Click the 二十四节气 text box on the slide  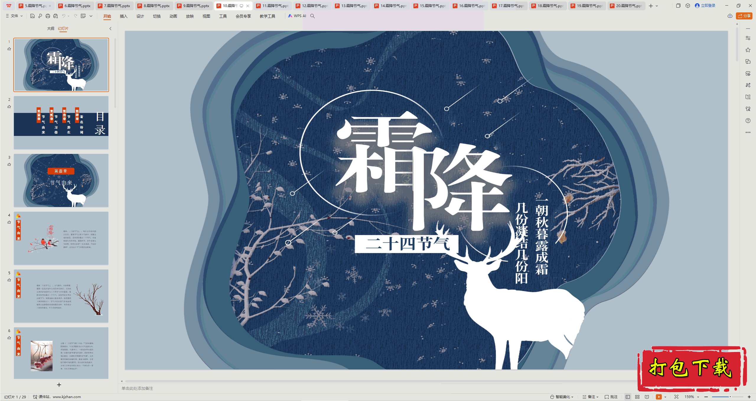(407, 244)
